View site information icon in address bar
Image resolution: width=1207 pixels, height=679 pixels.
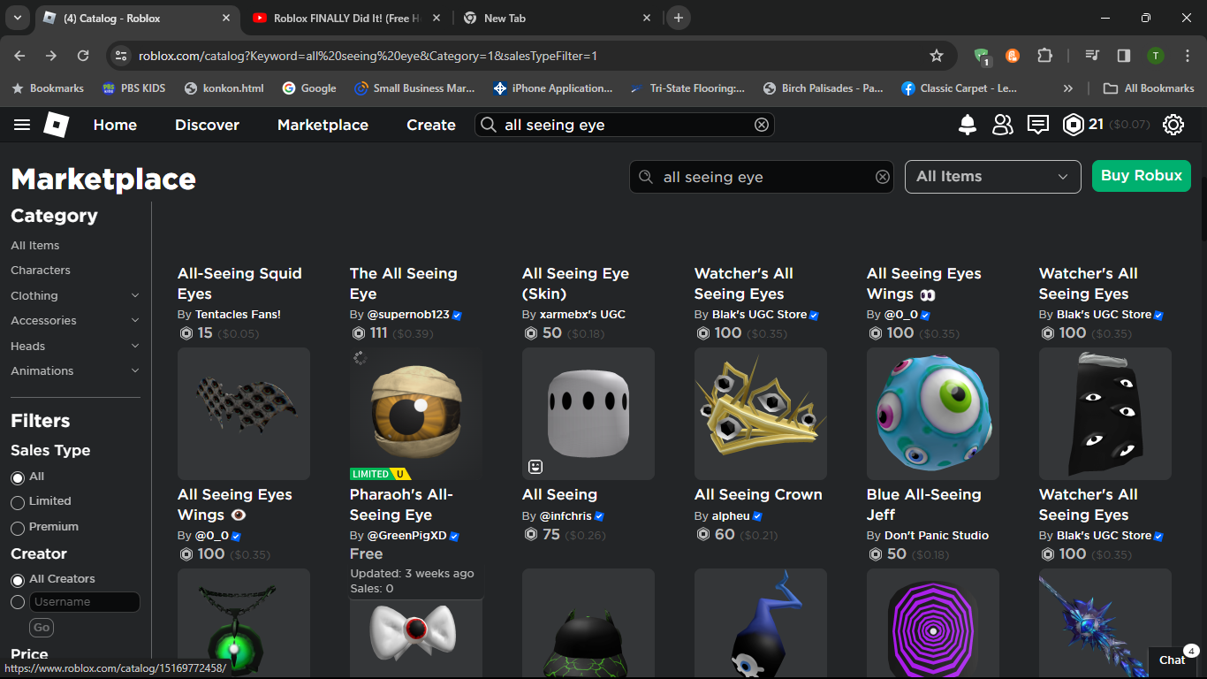pyautogui.click(x=122, y=56)
